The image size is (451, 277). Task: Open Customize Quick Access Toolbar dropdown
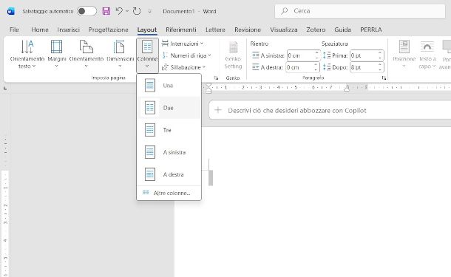[x=149, y=12]
